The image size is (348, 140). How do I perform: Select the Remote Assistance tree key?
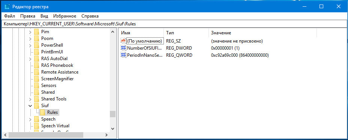click(x=60, y=72)
